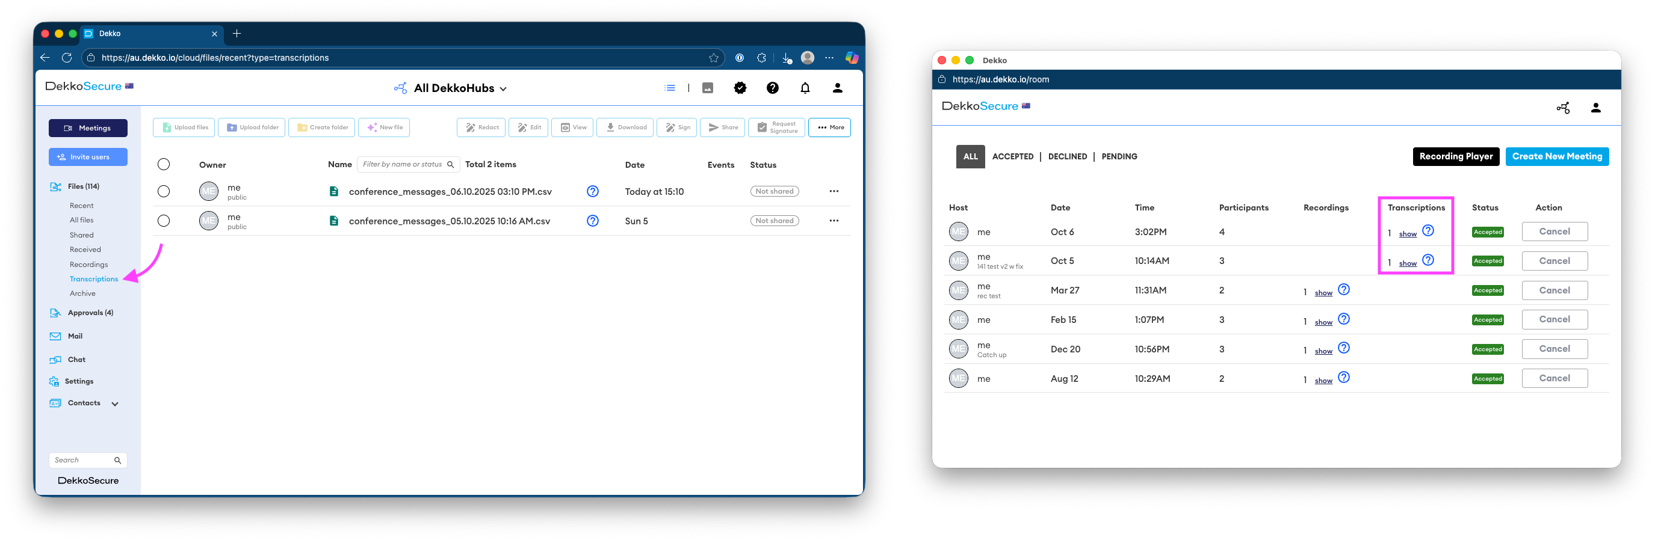Click show link for Mar 27 recording
1655x543 pixels.
click(x=1323, y=293)
